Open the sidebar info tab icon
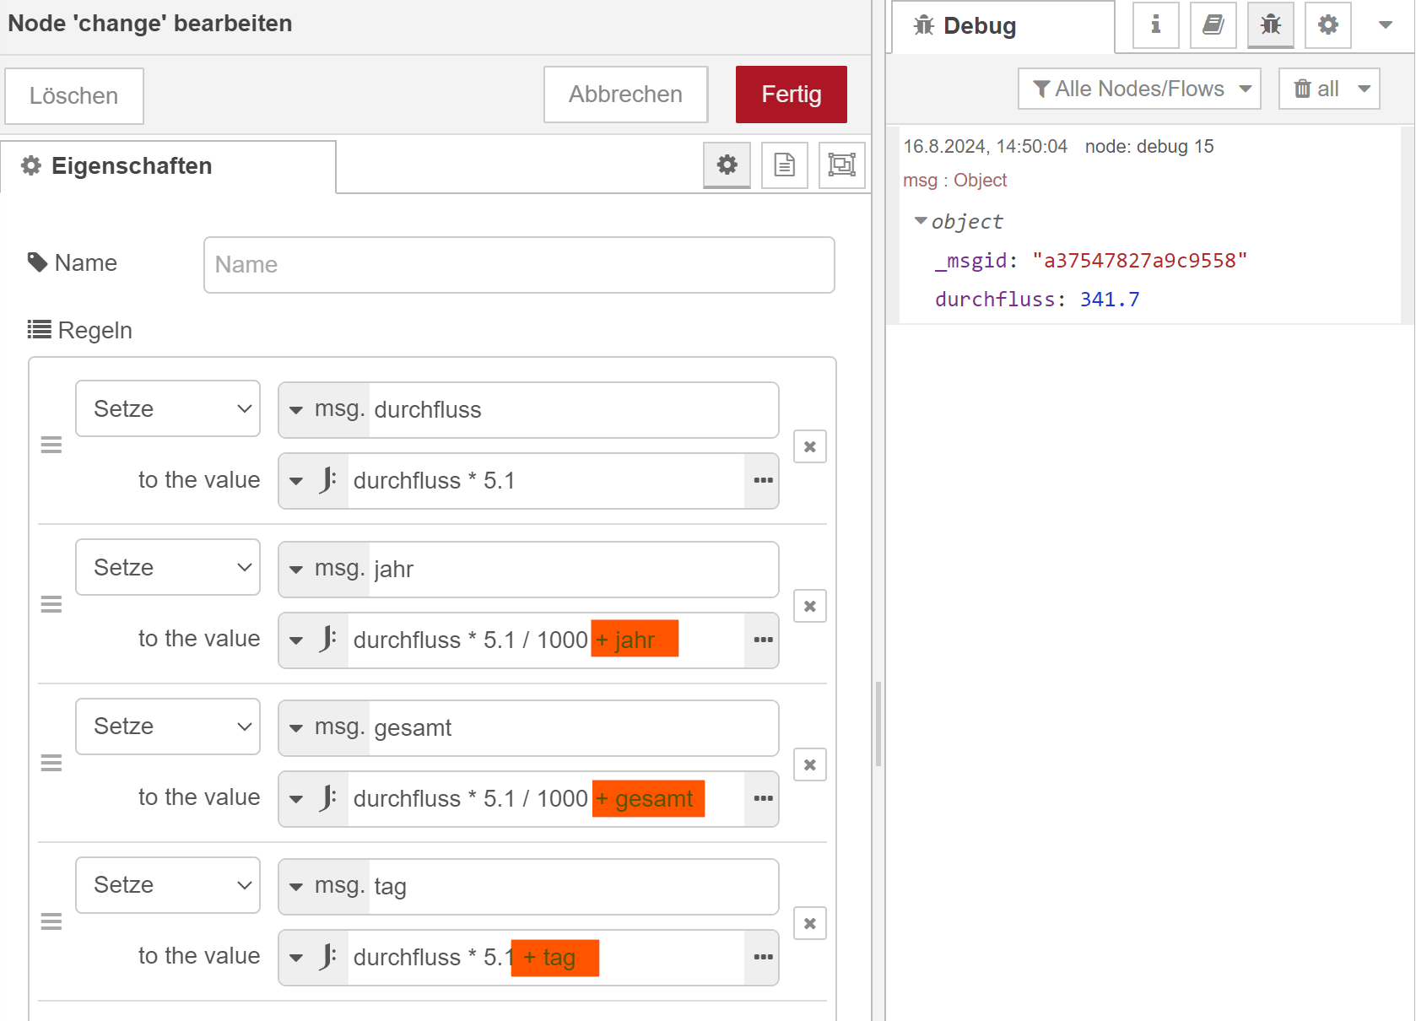The width and height of the screenshot is (1416, 1021). click(1155, 25)
